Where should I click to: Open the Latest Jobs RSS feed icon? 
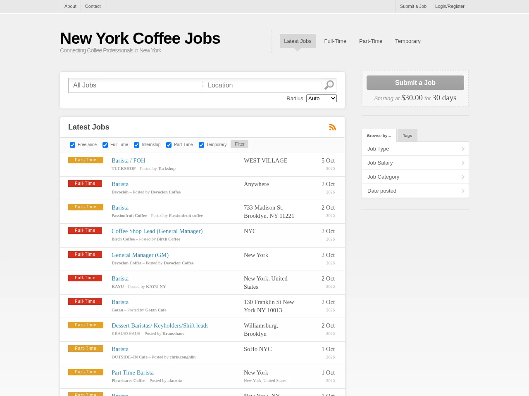[333, 127]
